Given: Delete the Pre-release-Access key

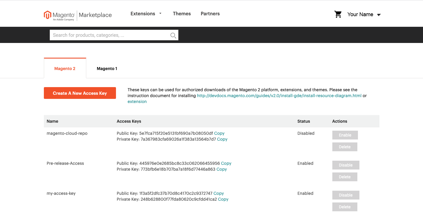Looking at the screenshot, I should (x=345, y=177).
